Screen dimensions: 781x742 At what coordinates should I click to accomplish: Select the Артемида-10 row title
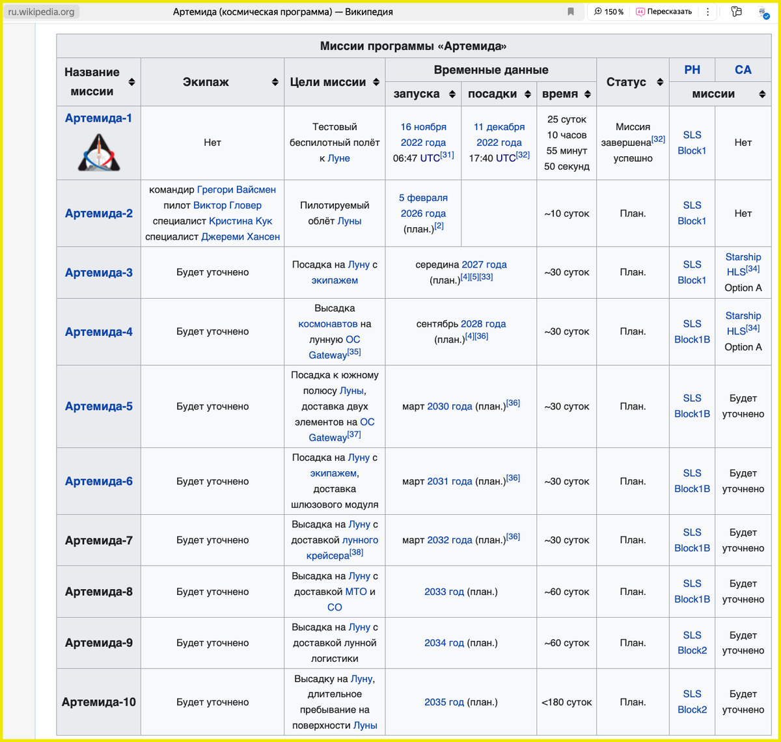pyautogui.click(x=98, y=702)
